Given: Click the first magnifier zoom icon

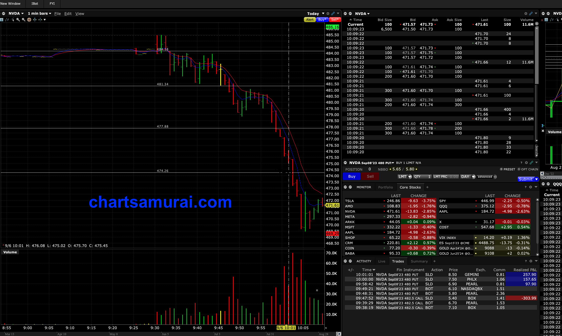Looking at the screenshot, I should (18, 20).
